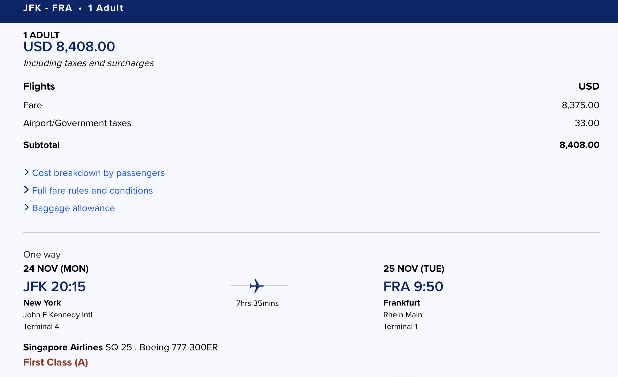
Task: Click the One way trip label
Action: [x=42, y=255]
